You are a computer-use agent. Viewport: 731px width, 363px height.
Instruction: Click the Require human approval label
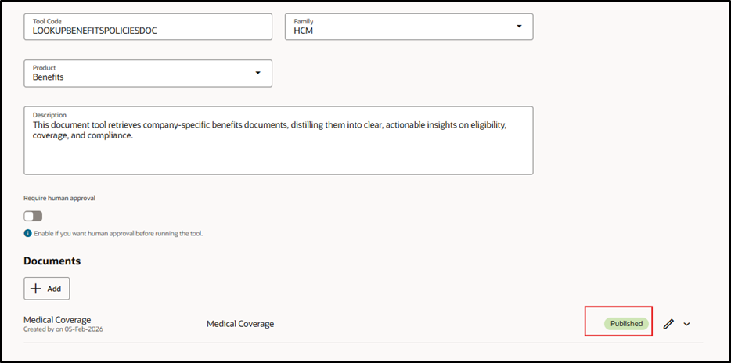59,198
